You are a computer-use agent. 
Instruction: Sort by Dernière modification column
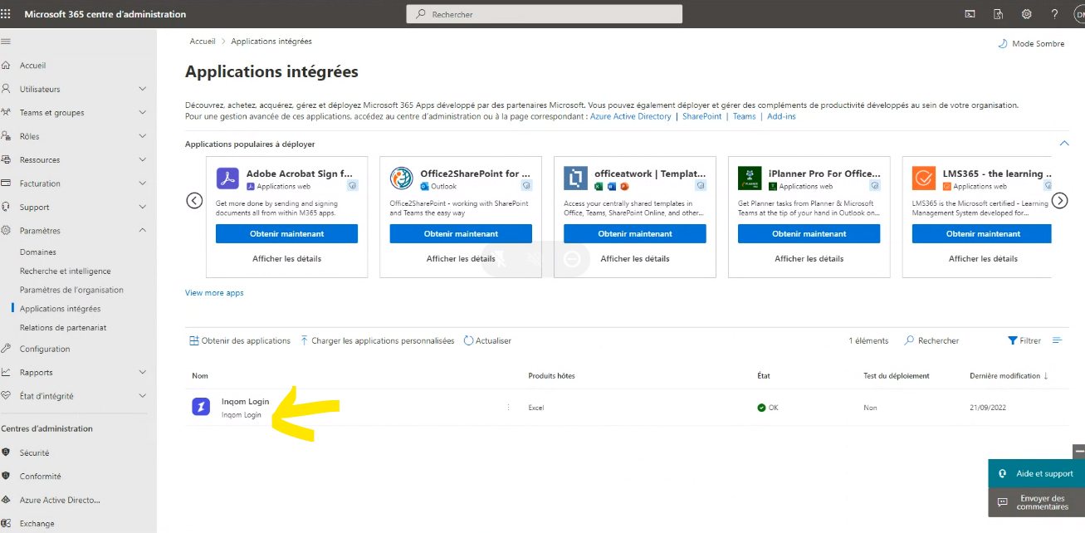coord(1009,376)
